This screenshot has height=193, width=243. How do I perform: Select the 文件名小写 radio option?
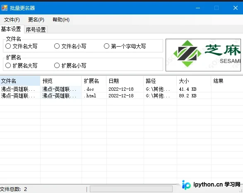pos(70,46)
